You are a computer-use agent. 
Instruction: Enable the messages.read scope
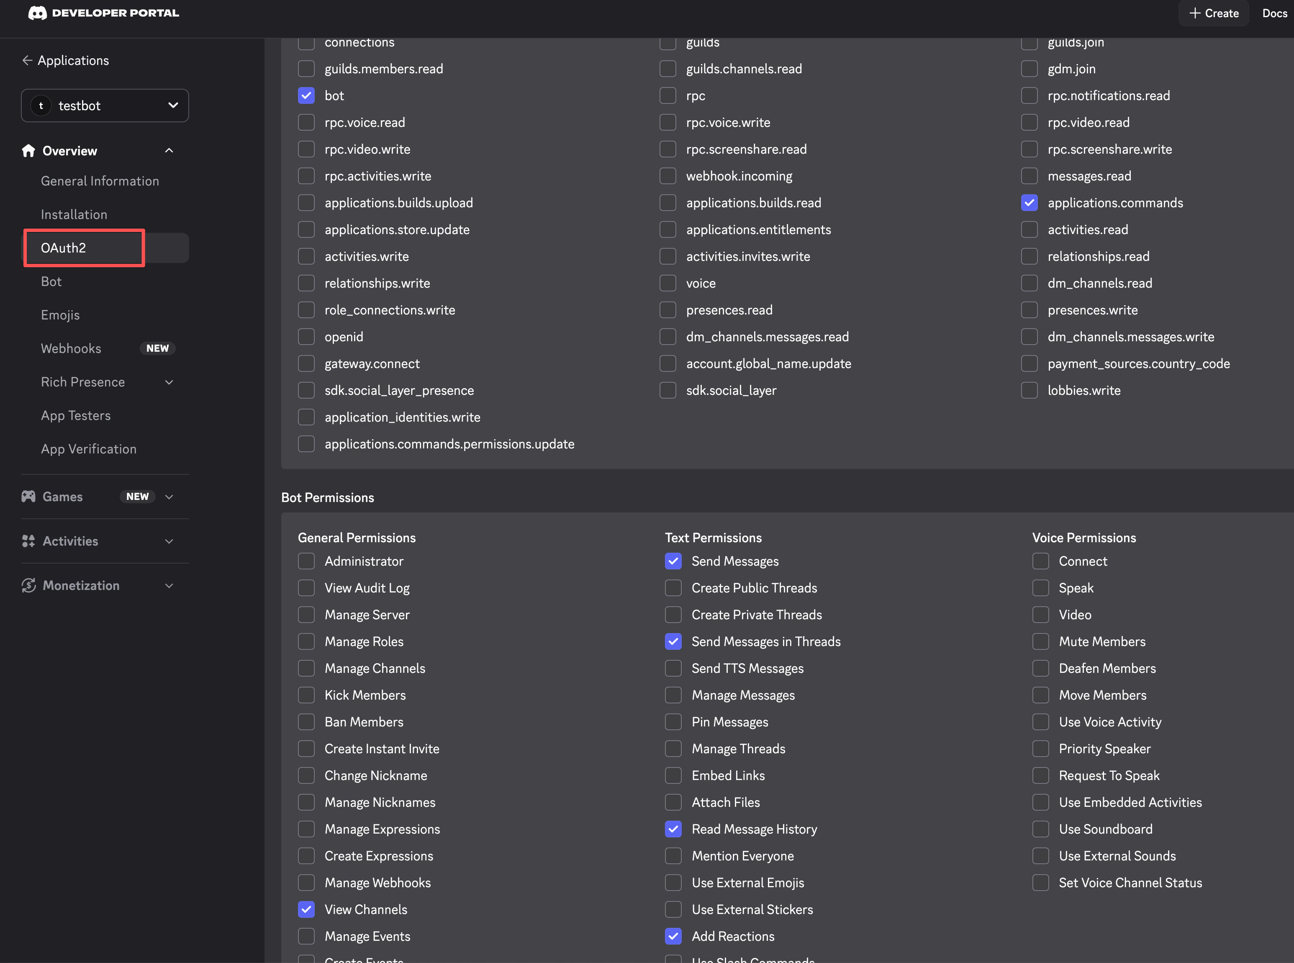(x=1030, y=176)
